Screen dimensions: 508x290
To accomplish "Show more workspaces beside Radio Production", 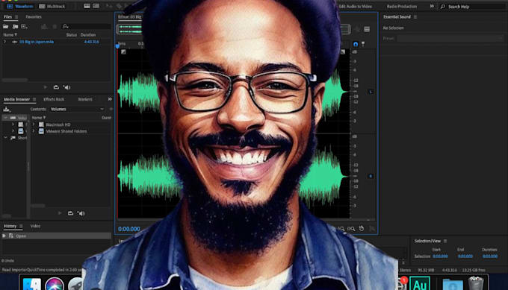I will tap(432, 6).
